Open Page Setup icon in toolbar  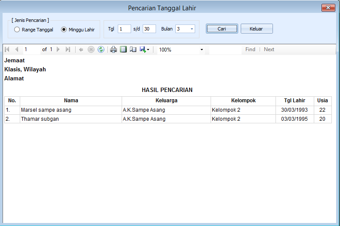click(133, 49)
